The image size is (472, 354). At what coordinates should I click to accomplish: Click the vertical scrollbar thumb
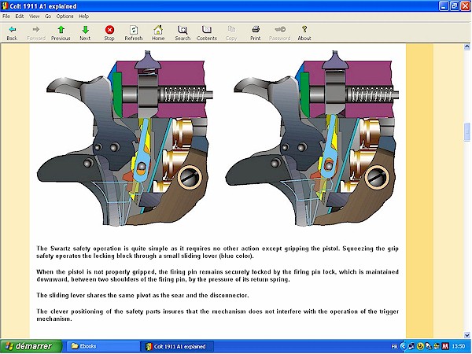coord(466,131)
